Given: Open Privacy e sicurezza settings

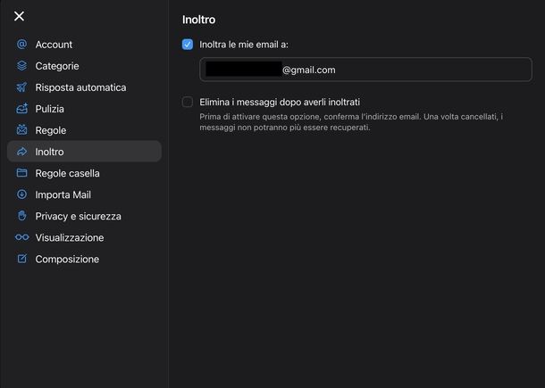Looking at the screenshot, I should tap(84, 216).
